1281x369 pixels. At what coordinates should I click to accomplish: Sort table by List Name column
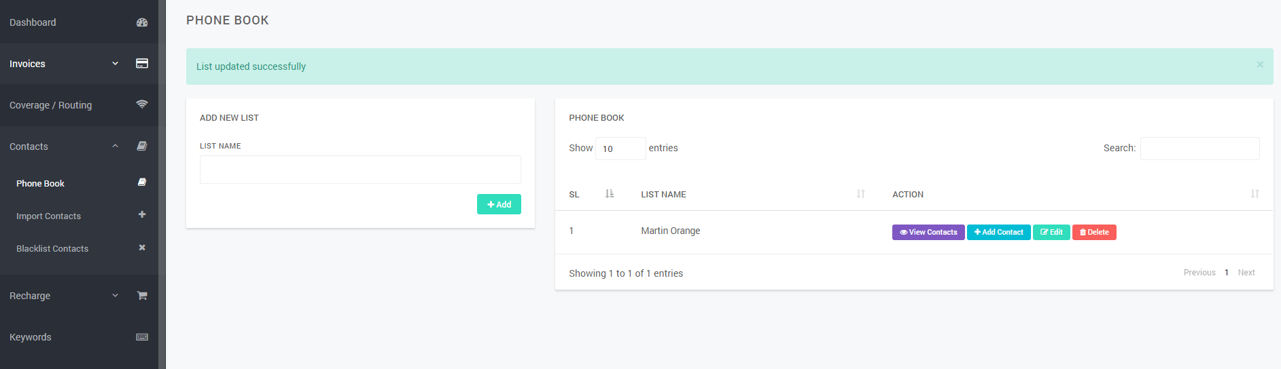(860, 194)
